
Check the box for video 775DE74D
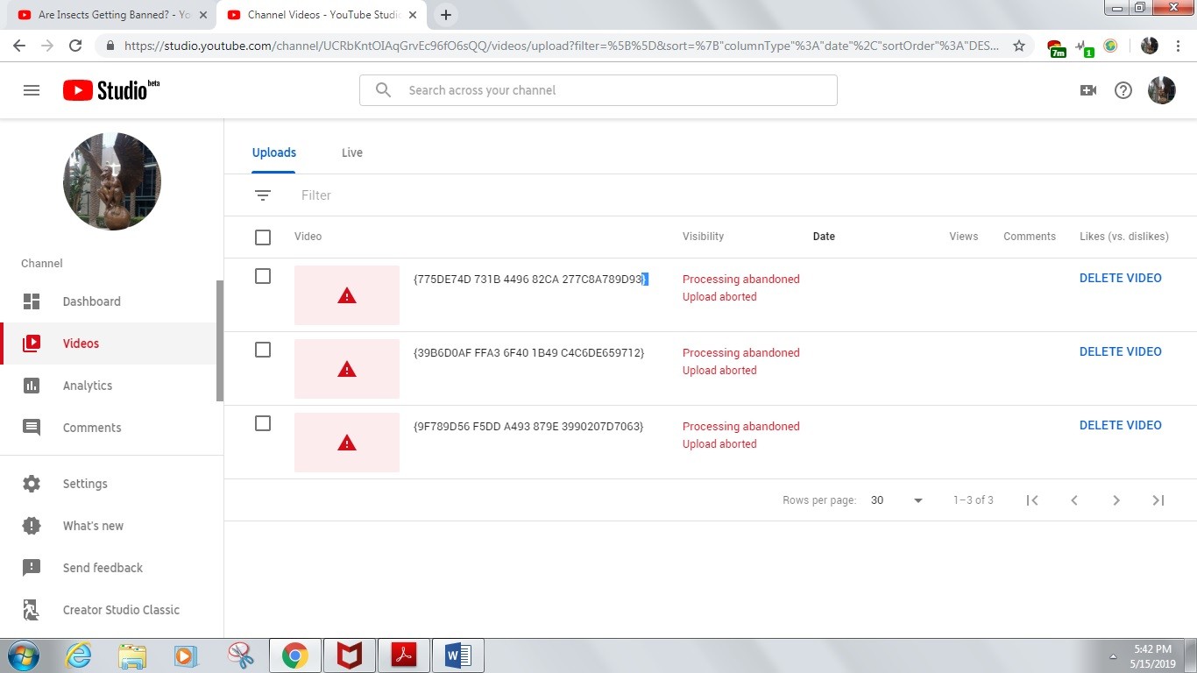pos(263,276)
